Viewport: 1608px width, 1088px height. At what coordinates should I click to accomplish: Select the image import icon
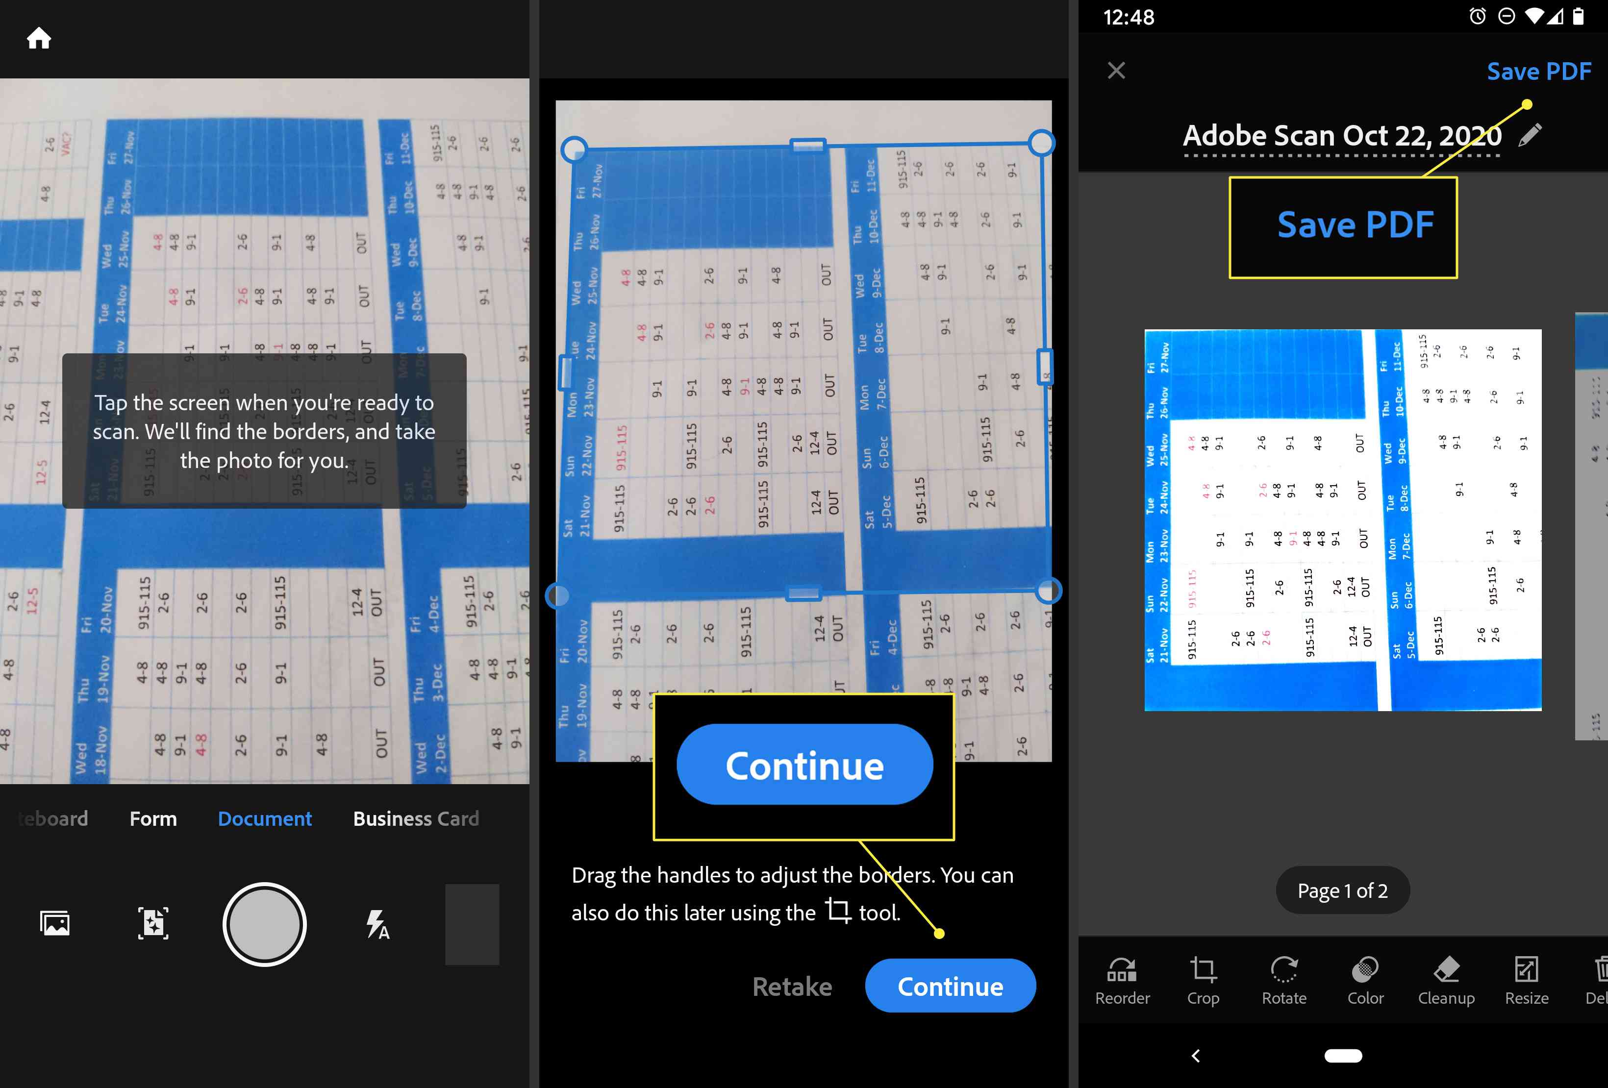[53, 923]
